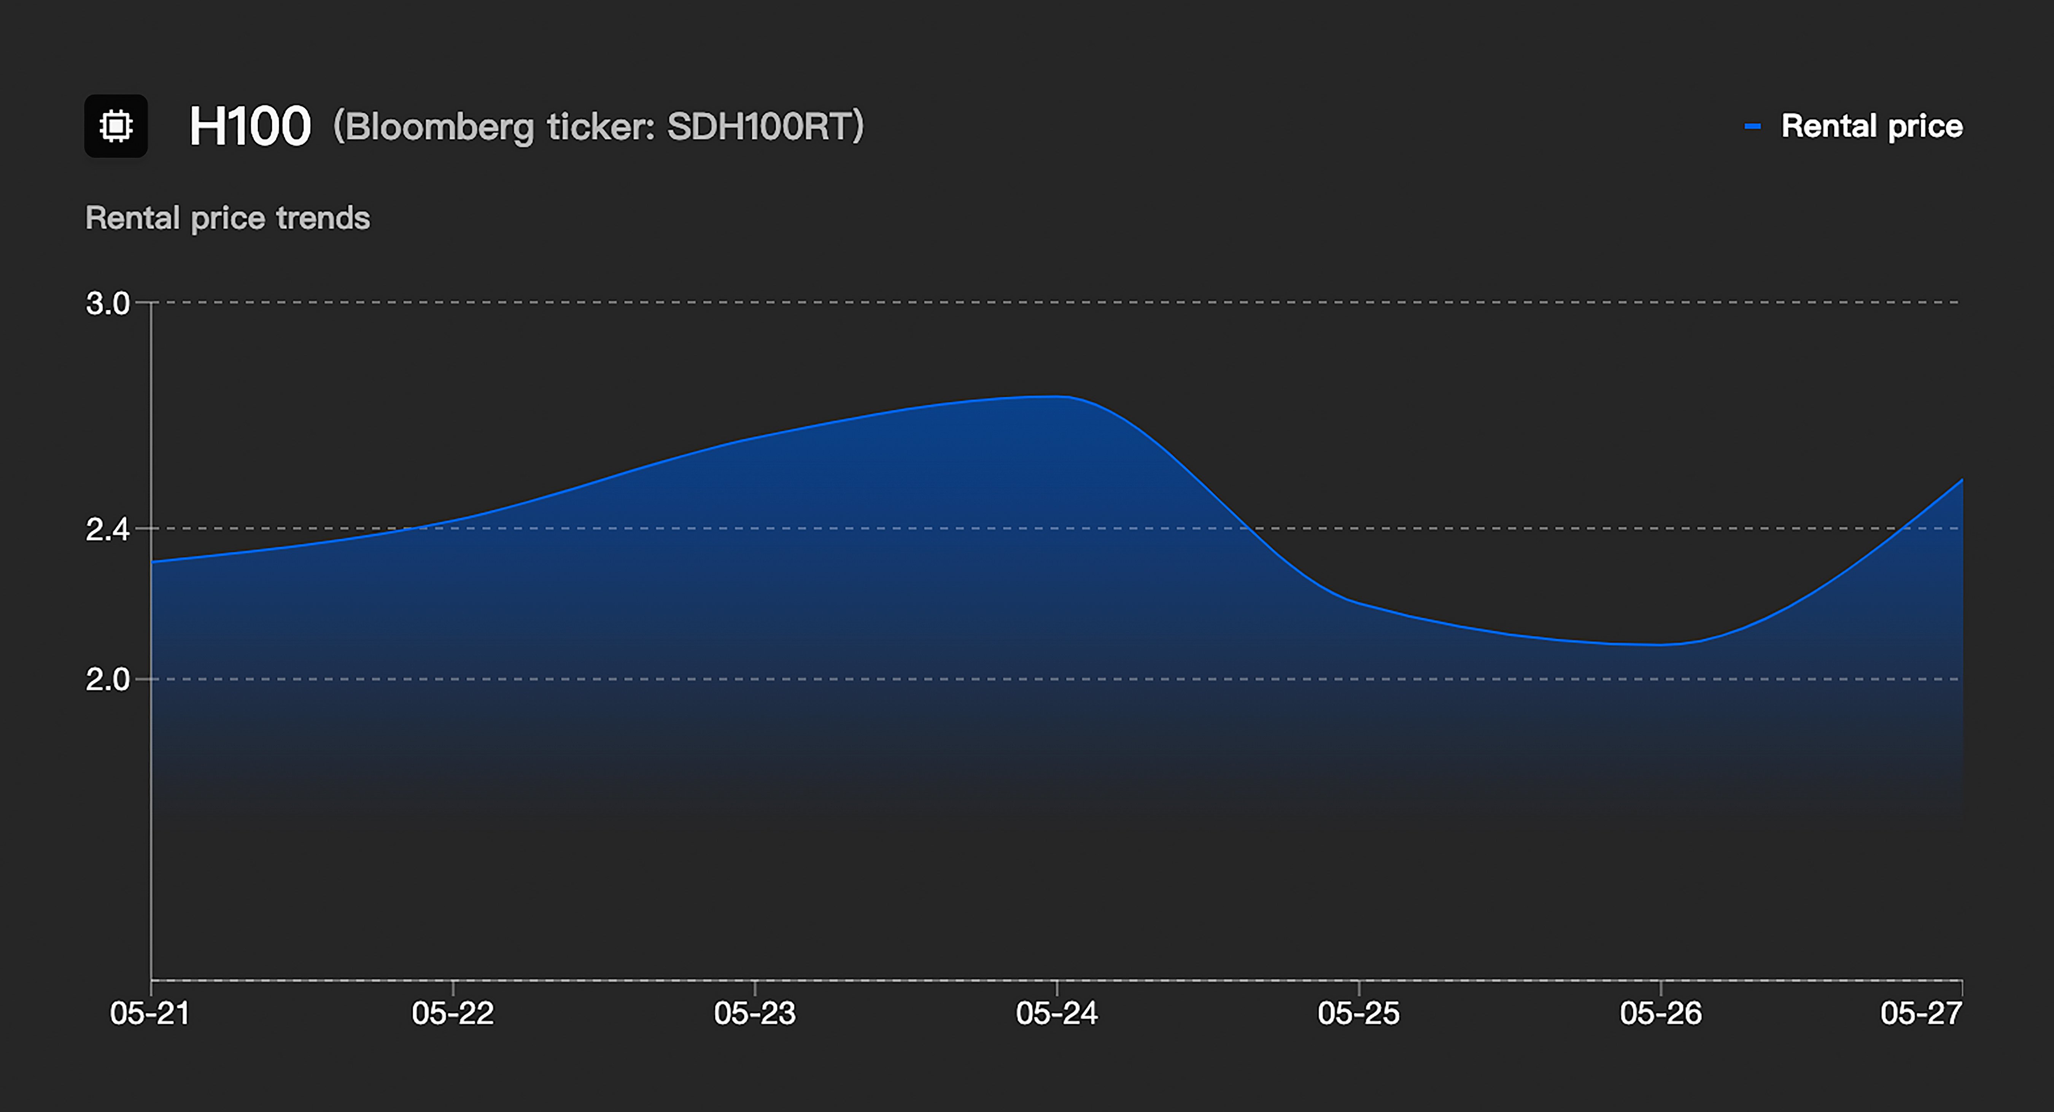The image size is (2054, 1112).
Task: Select the 05-25 date on x-axis
Action: click(x=1358, y=1013)
